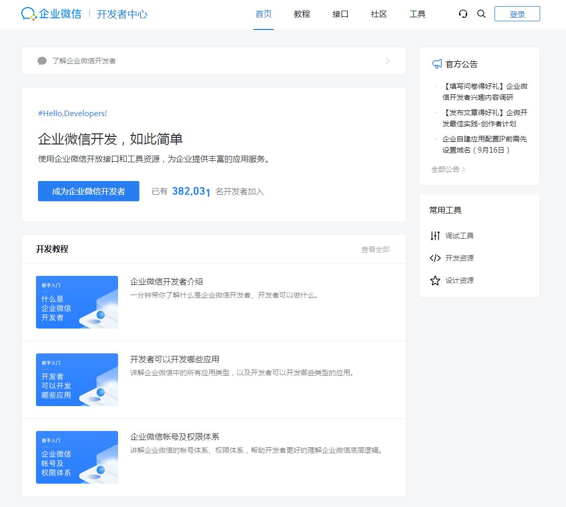
Task: Open 查看全部 tutorials link
Action: click(375, 249)
